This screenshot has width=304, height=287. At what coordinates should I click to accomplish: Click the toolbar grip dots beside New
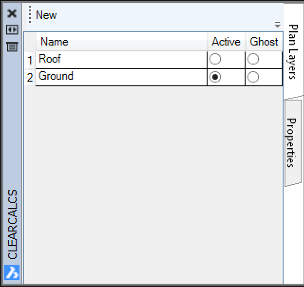point(30,14)
